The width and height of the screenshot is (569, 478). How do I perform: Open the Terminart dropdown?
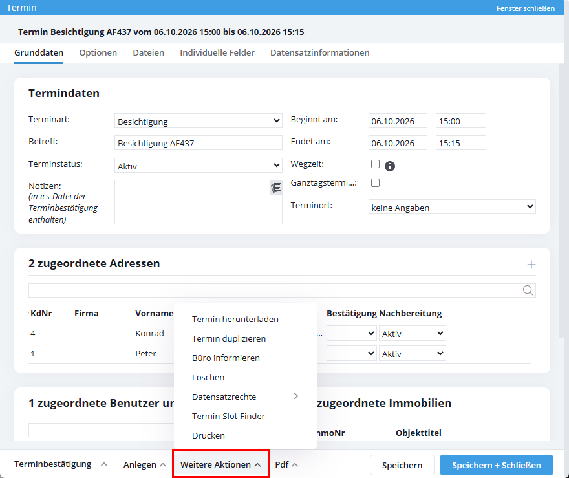tap(198, 121)
